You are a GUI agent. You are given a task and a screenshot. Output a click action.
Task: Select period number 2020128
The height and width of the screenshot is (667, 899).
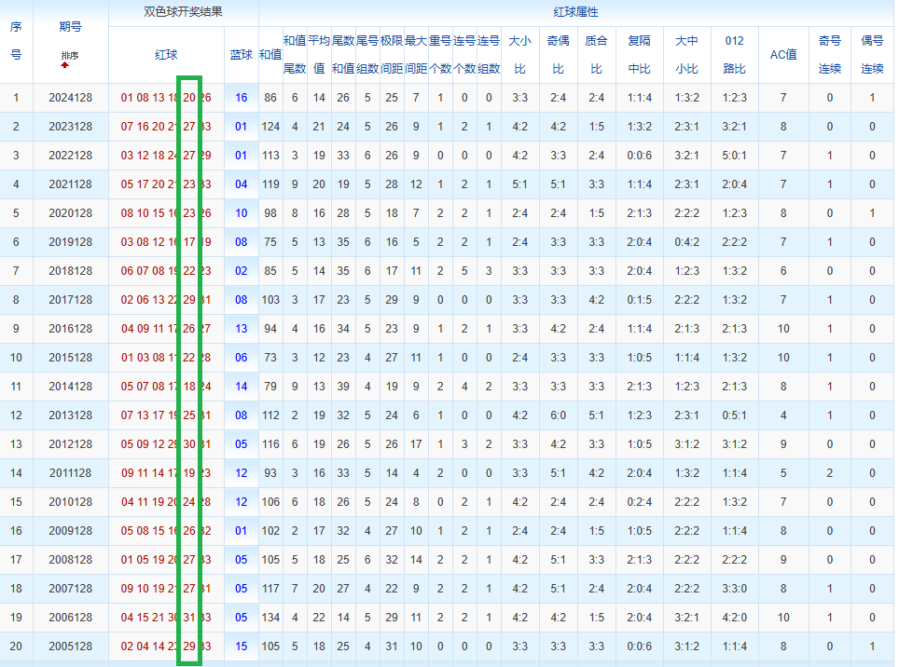[x=71, y=213]
